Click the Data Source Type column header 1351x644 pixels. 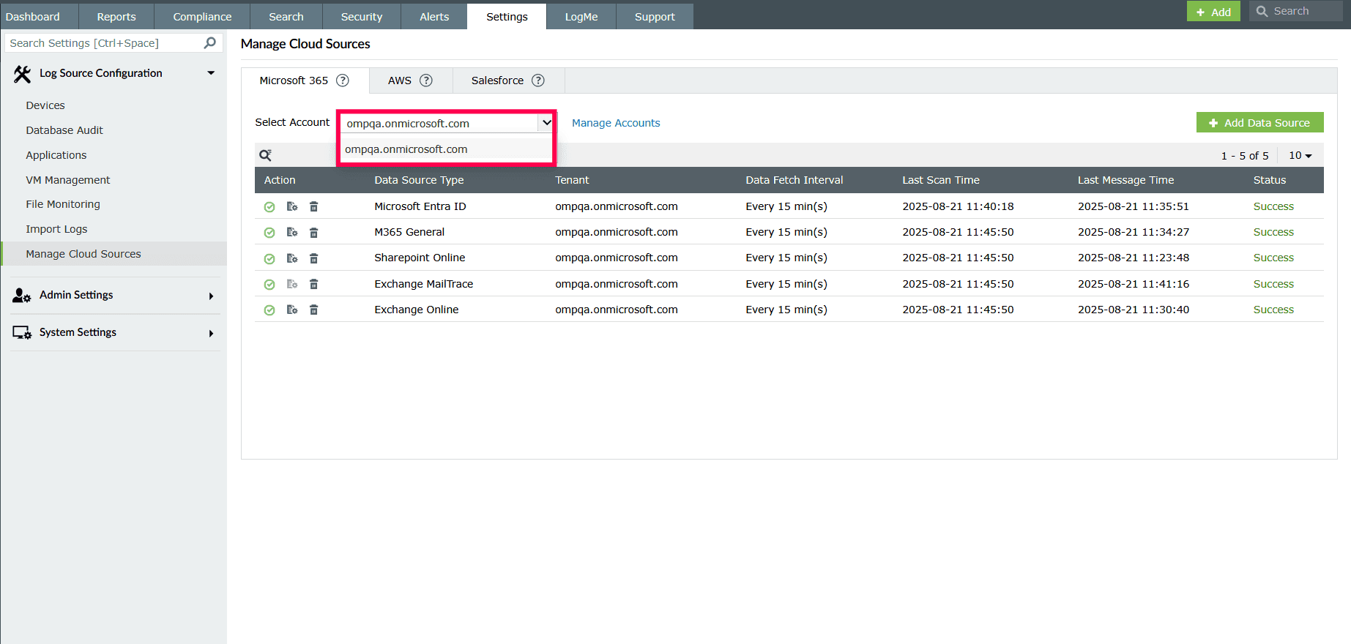pos(419,180)
